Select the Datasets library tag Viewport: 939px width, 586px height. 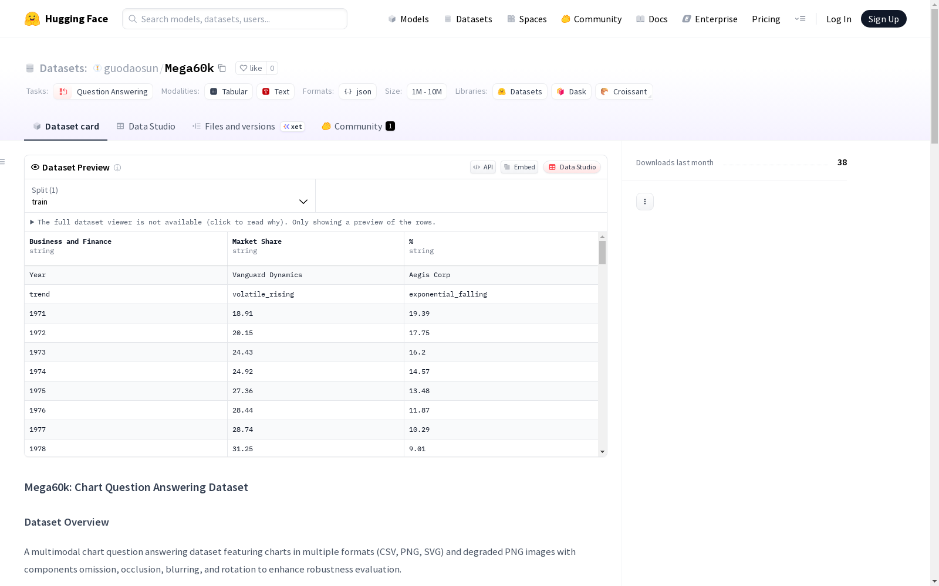[x=520, y=91]
